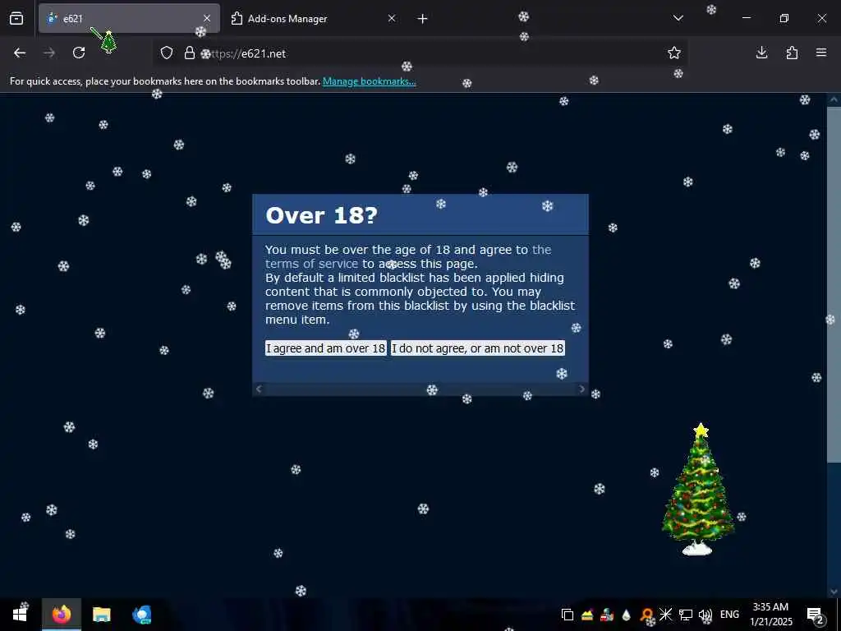
Task: Click the orange magnifier tray icon
Action: point(646,615)
